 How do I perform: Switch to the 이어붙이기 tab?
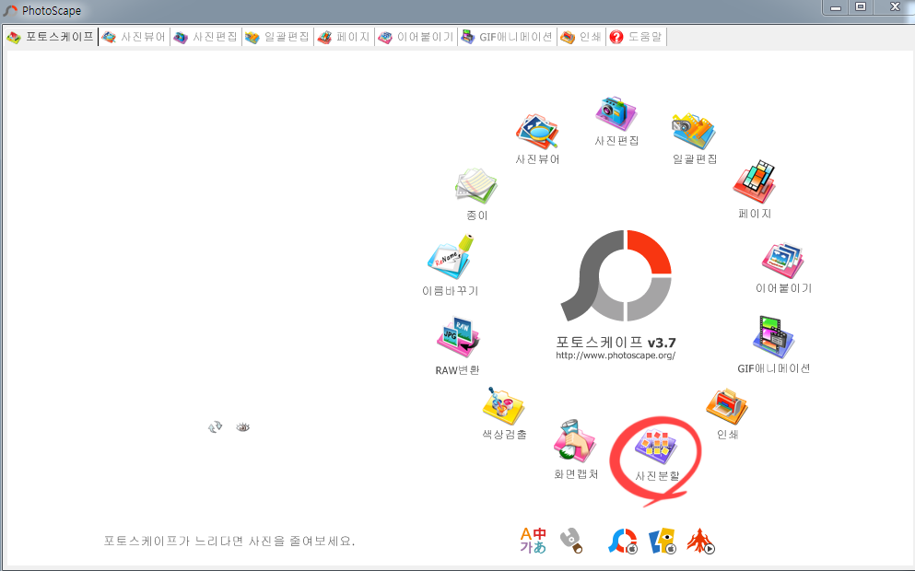pos(416,37)
